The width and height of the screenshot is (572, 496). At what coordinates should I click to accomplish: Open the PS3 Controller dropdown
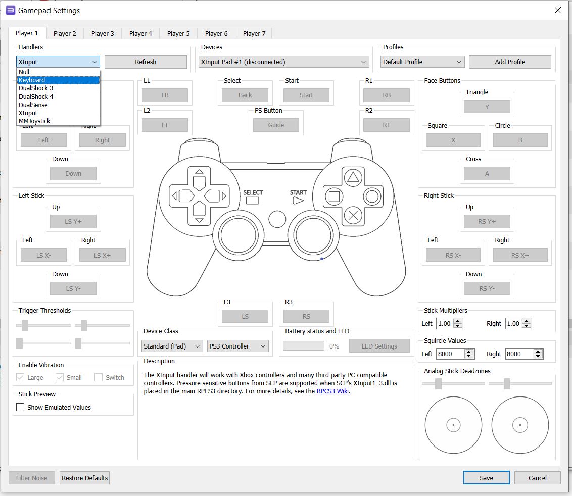pyautogui.click(x=237, y=345)
